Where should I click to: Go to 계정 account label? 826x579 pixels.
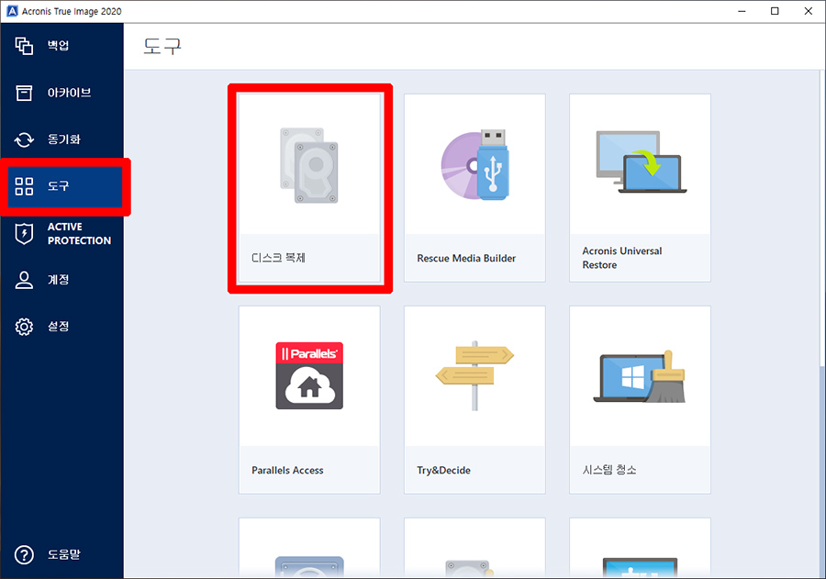[x=59, y=280]
